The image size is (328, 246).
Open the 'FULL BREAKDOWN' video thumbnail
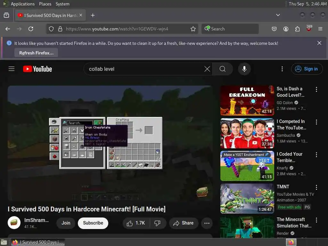point(247,100)
